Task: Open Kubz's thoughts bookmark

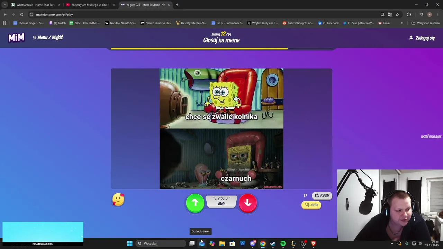Action: click(298, 23)
